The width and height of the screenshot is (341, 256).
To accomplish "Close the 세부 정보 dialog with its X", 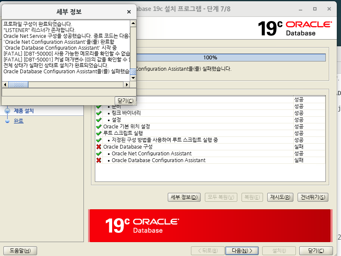I will pyautogui.click(x=129, y=12).
